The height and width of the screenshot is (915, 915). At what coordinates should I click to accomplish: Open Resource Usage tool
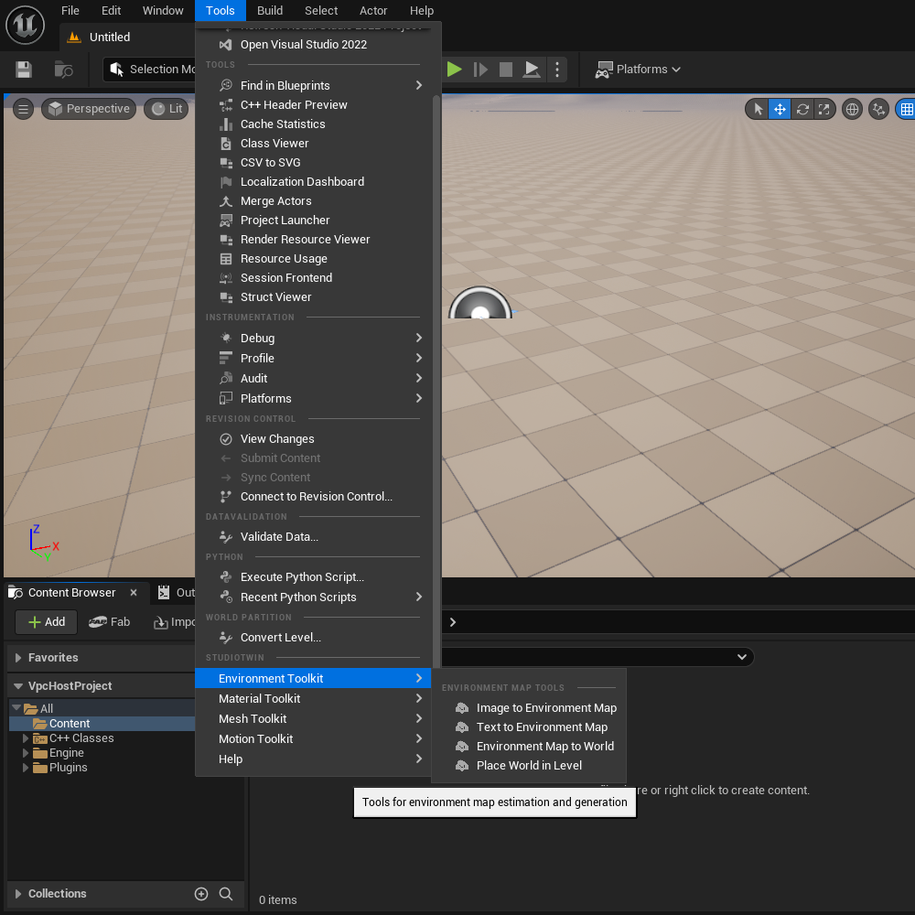(x=314, y=259)
